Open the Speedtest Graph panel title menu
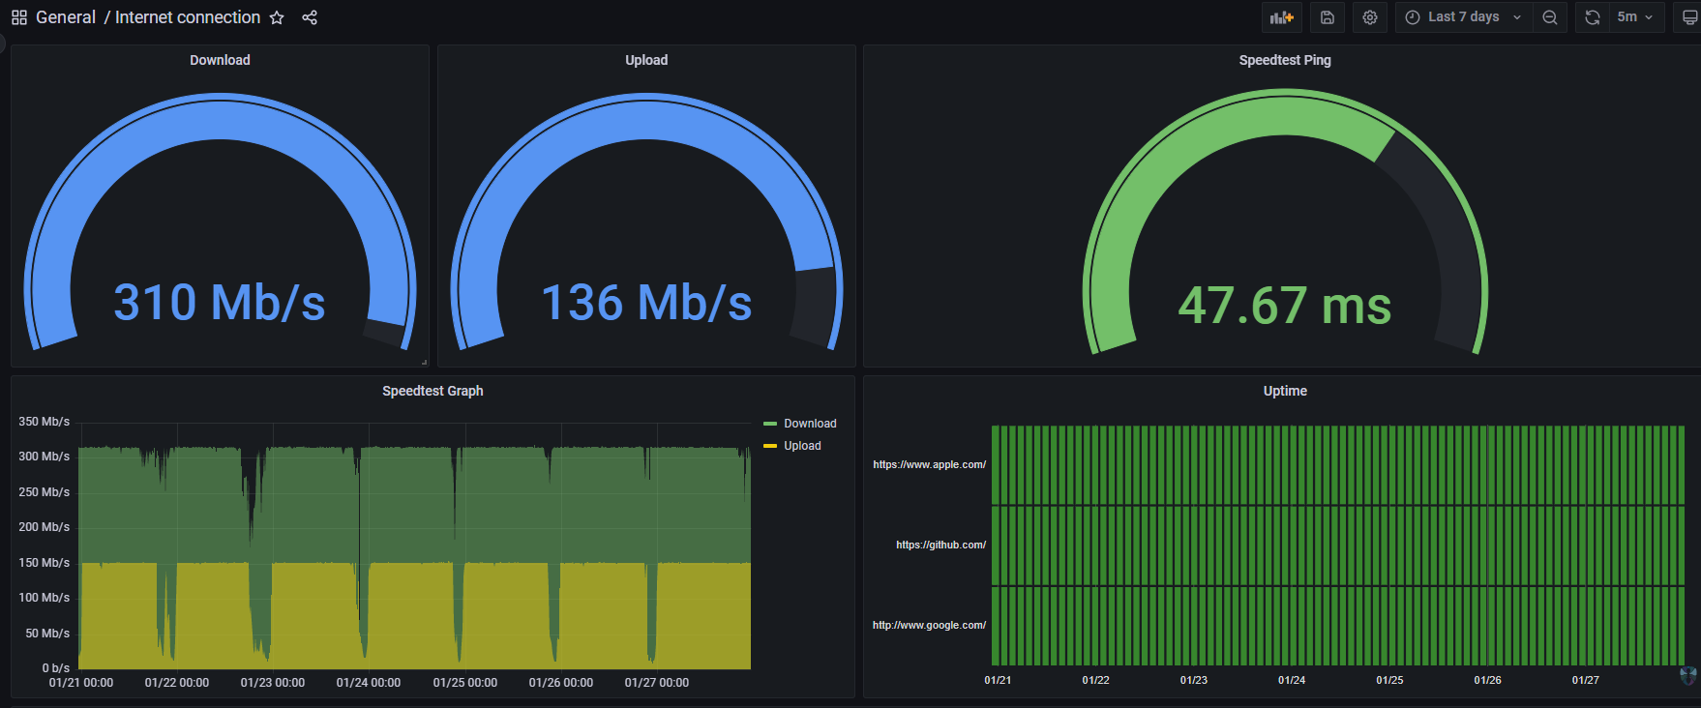Screen dimensions: 1701x708 tap(433, 391)
